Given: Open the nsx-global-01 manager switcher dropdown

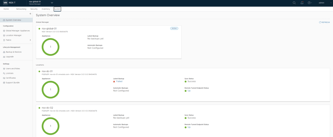Looking at the screenshot, I should pyautogui.click(x=51, y=3).
